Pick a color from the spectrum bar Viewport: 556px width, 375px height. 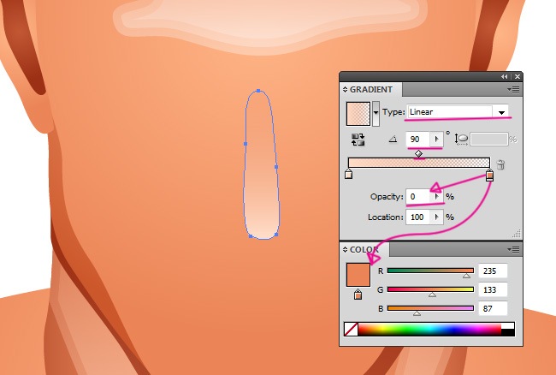point(429,330)
